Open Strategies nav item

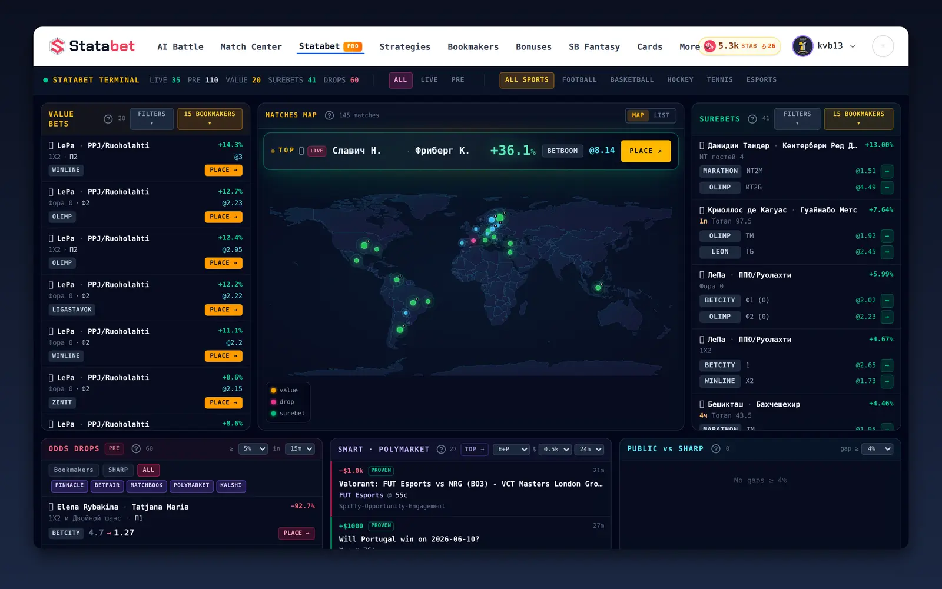pos(404,47)
